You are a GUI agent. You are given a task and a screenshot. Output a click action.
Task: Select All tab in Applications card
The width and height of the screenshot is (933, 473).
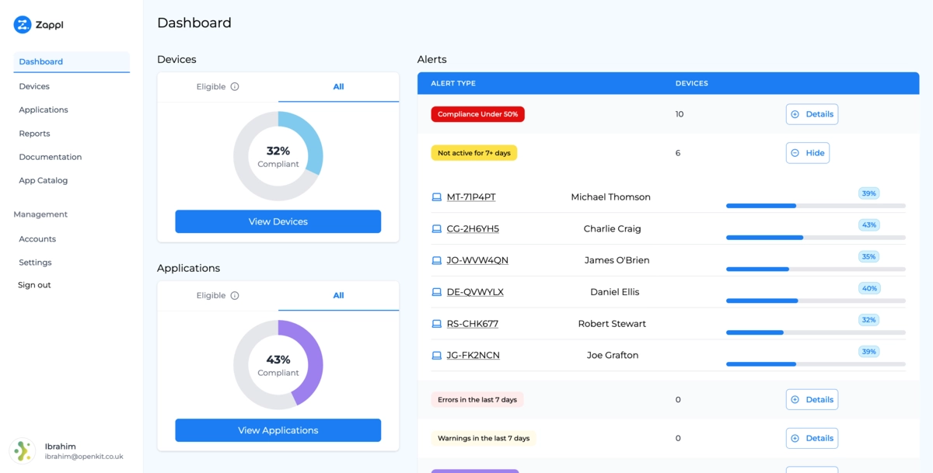coord(338,296)
